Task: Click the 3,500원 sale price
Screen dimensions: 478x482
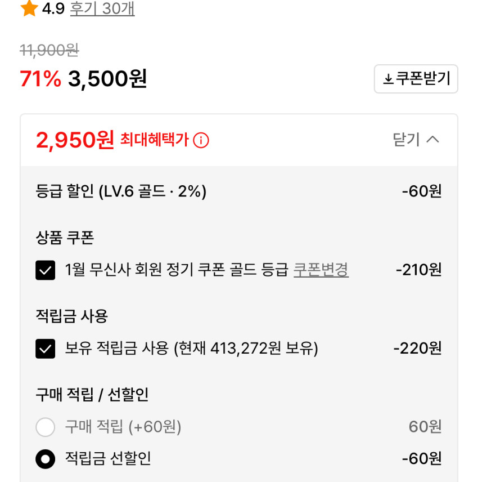Action: [x=107, y=79]
